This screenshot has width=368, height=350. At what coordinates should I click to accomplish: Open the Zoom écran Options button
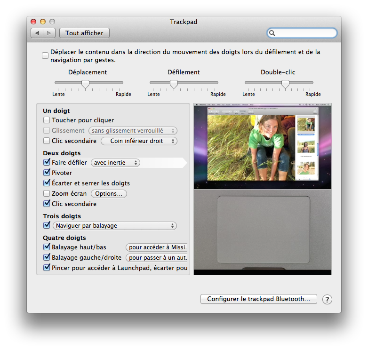(109, 194)
